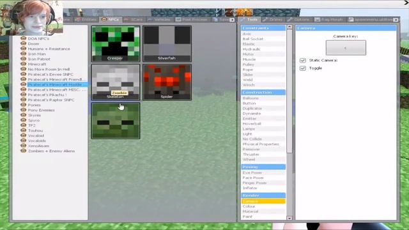The width and height of the screenshot is (409, 230).
Task: Click tool list scrollbar down arrow
Action: (289, 218)
